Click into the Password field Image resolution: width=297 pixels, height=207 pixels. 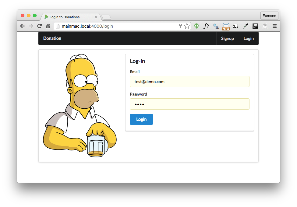[x=189, y=104]
